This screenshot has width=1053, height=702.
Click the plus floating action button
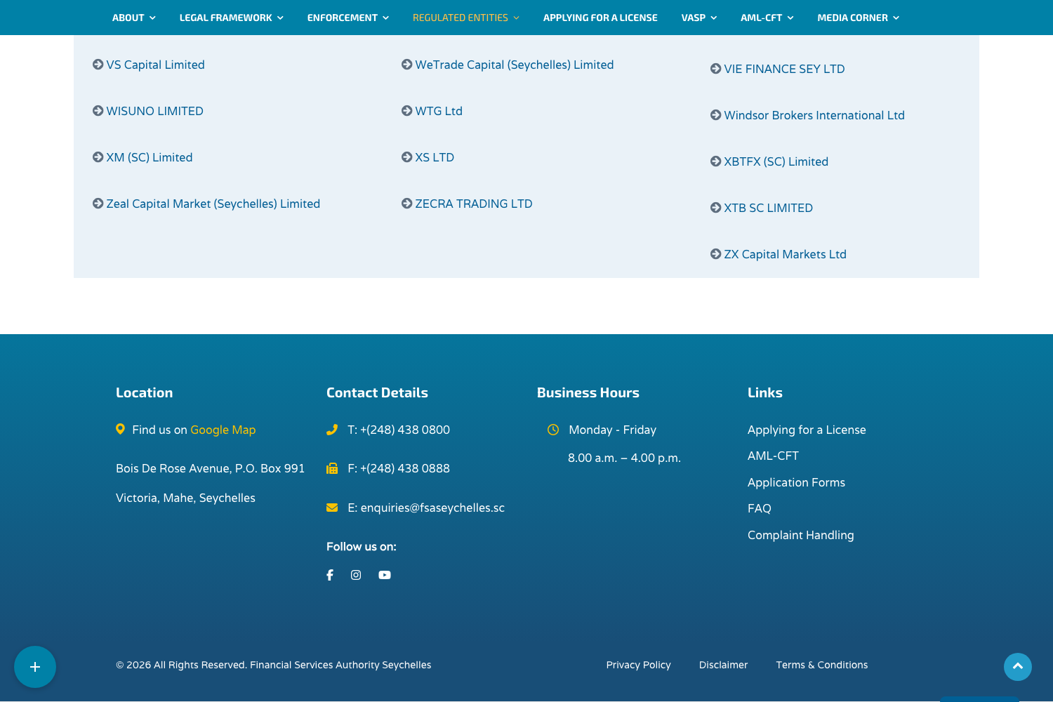(35, 667)
